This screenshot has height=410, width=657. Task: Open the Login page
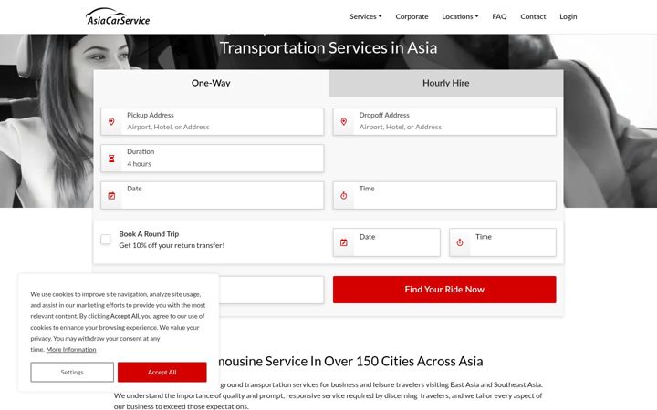pos(568,16)
